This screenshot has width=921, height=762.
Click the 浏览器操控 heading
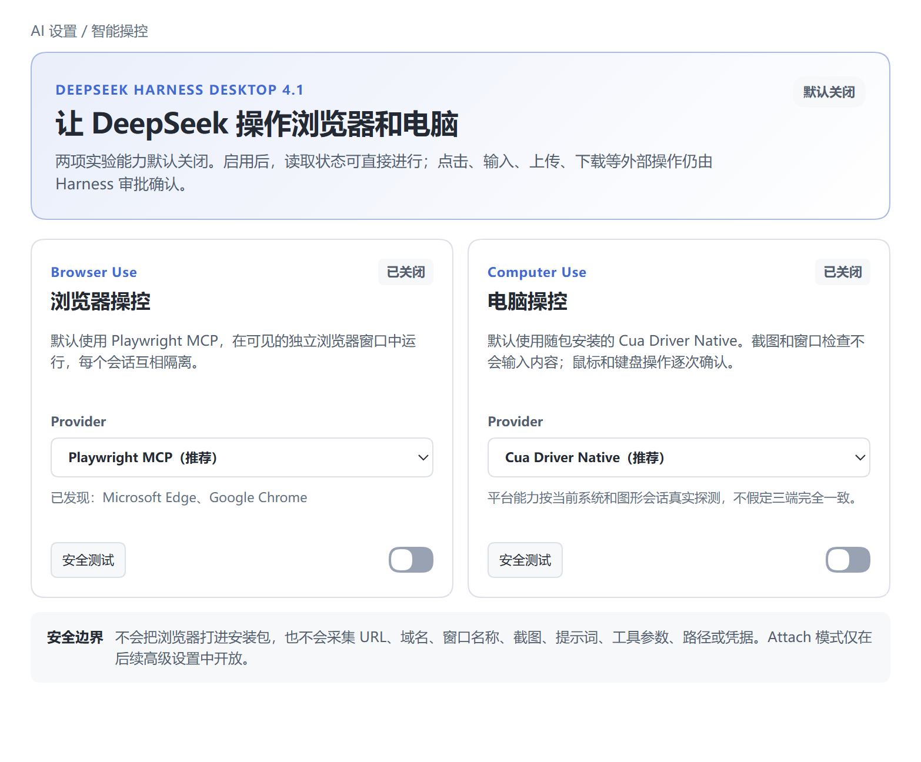(x=101, y=302)
